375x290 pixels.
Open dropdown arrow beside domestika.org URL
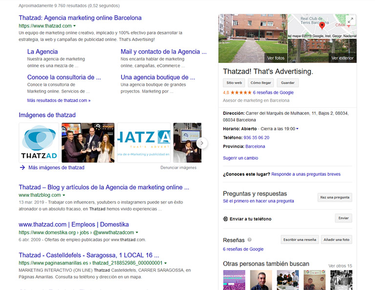pos(137,232)
